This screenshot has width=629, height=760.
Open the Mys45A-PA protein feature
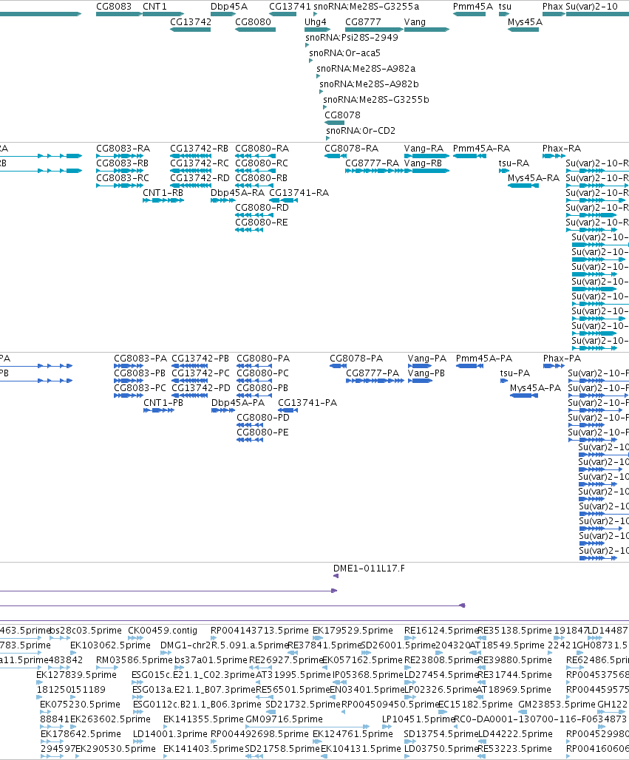click(x=524, y=396)
